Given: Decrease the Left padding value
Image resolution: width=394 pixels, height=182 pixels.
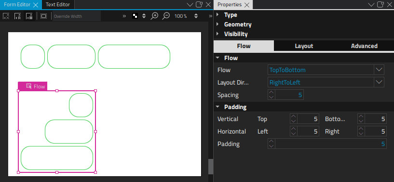Looking at the screenshot, I should [x=294, y=133].
